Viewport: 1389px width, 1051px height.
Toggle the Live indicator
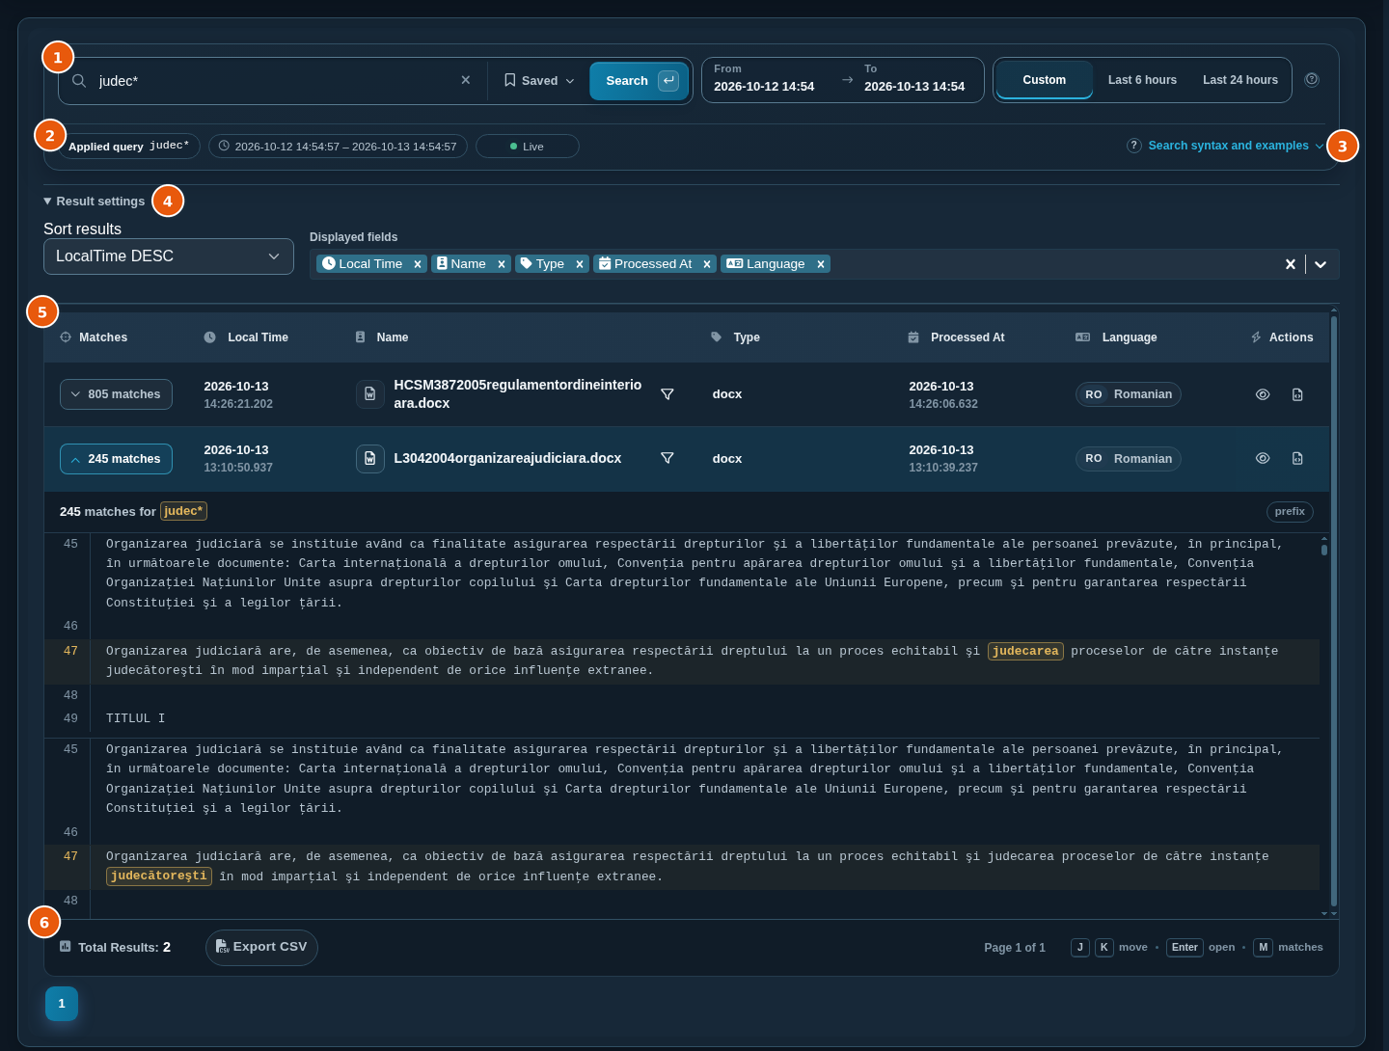pyautogui.click(x=528, y=147)
